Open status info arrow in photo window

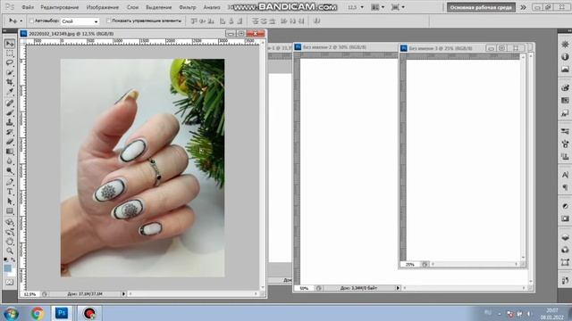click(x=123, y=293)
